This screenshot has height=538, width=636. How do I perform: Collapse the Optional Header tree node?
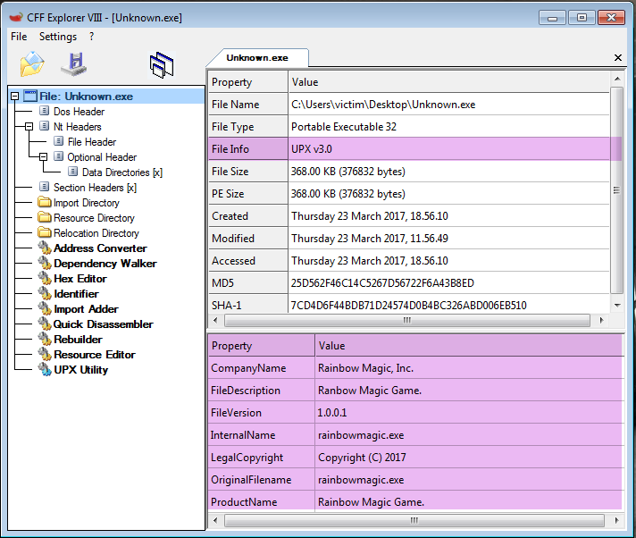pos(43,157)
